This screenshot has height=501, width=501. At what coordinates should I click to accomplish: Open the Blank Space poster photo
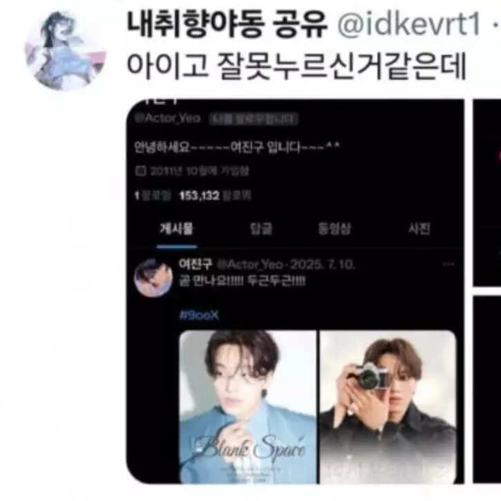click(248, 407)
